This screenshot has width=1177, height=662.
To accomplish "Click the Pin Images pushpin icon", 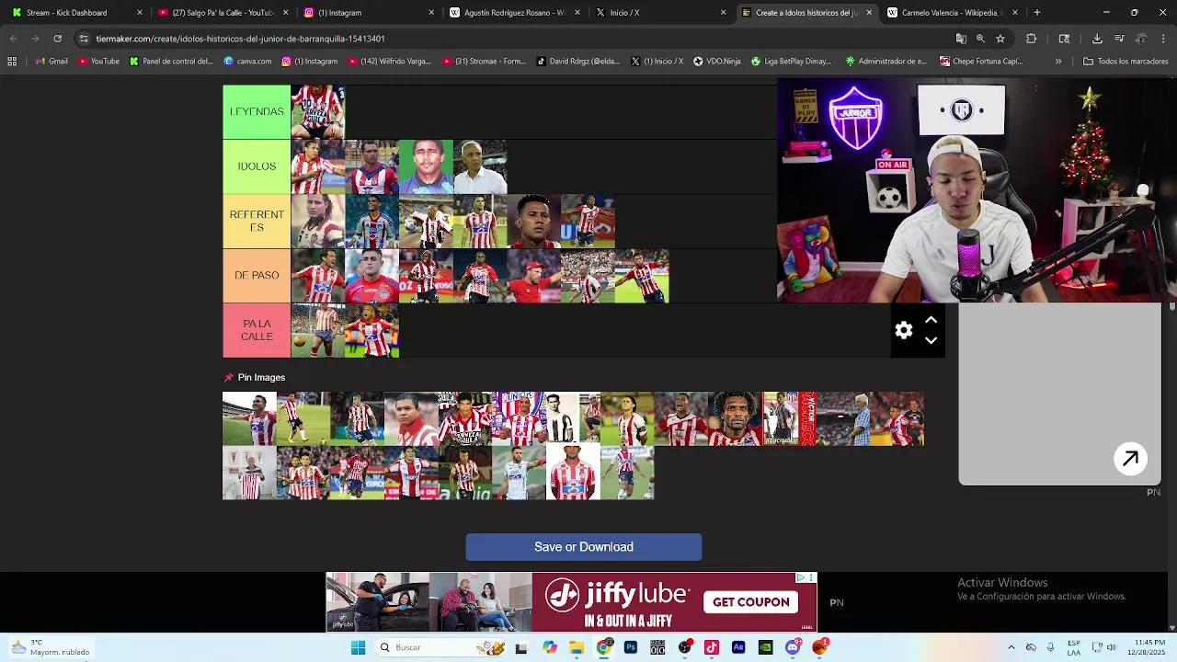I will tap(229, 378).
